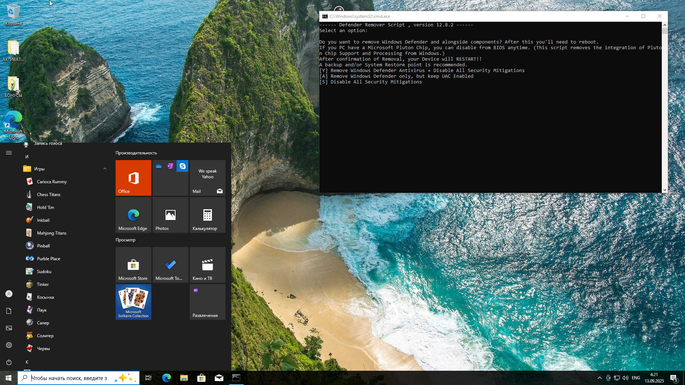Click the taskbar search input field
This screenshot has height=385, width=685.
71,378
